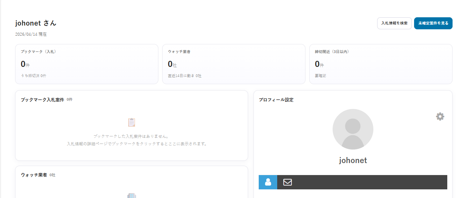The width and height of the screenshot is (465, 198).
Task: Click the ウォッチ業者 panel heading in lower list
Action: point(34,175)
